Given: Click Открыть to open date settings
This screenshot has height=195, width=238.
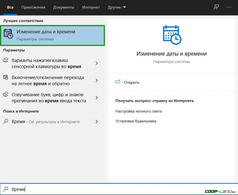Looking at the screenshot, I should [x=131, y=82].
